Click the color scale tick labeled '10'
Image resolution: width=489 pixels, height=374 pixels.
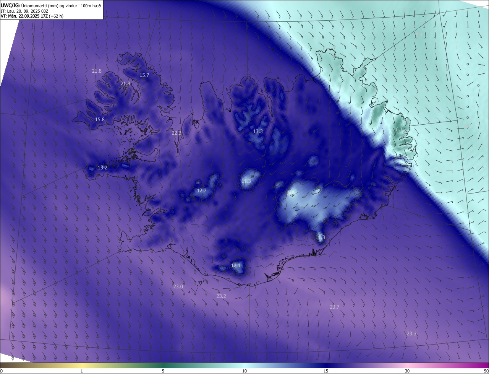point(244,371)
